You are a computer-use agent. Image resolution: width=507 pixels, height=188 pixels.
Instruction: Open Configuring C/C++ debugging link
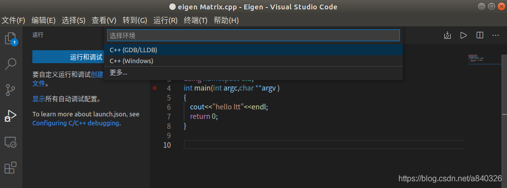(x=76, y=123)
